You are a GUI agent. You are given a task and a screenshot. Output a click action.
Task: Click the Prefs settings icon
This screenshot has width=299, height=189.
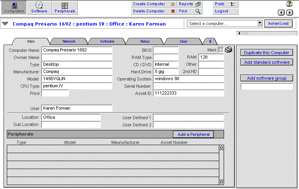tap(232, 4)
